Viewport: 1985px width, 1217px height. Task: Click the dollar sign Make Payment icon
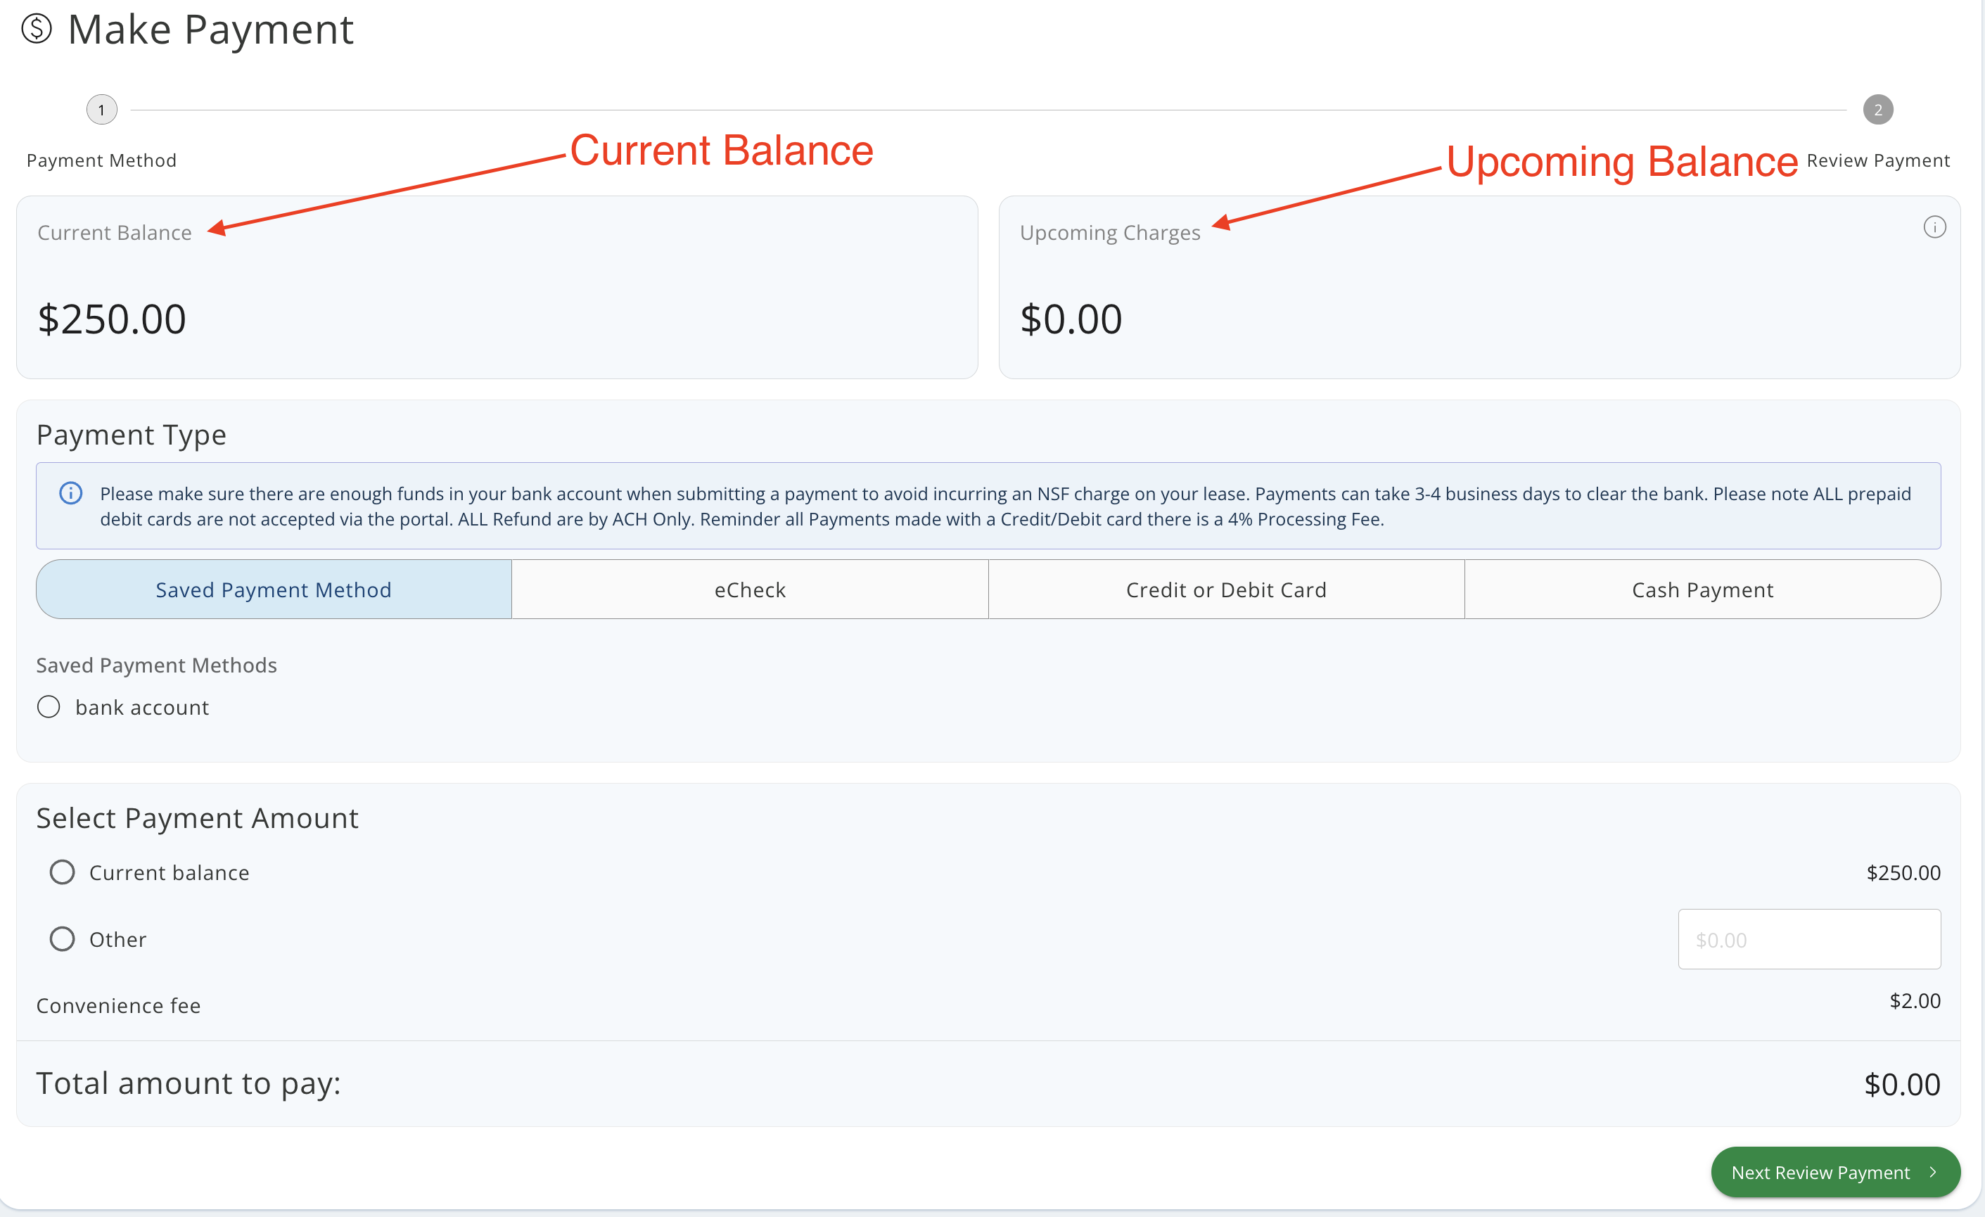[37, 30]
